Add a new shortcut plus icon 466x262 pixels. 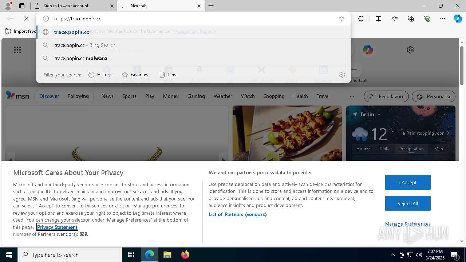pyautogui.click(x=355, y=70)
